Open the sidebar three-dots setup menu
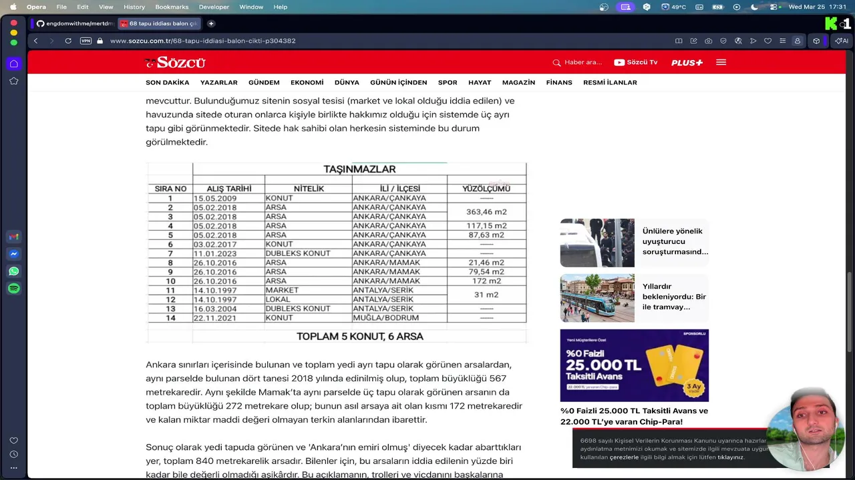Viewport: 855px width, 480px height. click(13, 468)
